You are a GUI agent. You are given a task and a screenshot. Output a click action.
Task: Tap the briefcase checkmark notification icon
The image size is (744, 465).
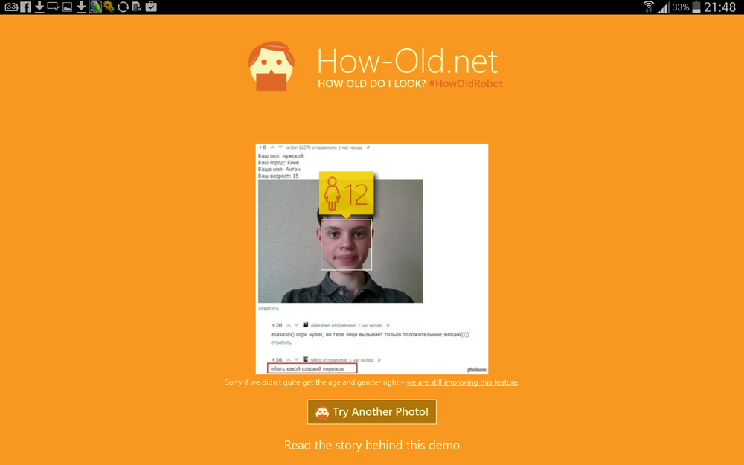click(x=151, y=7)
